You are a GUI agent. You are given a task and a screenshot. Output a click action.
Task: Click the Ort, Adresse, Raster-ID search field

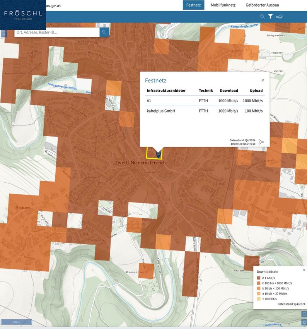pos(56,32)
